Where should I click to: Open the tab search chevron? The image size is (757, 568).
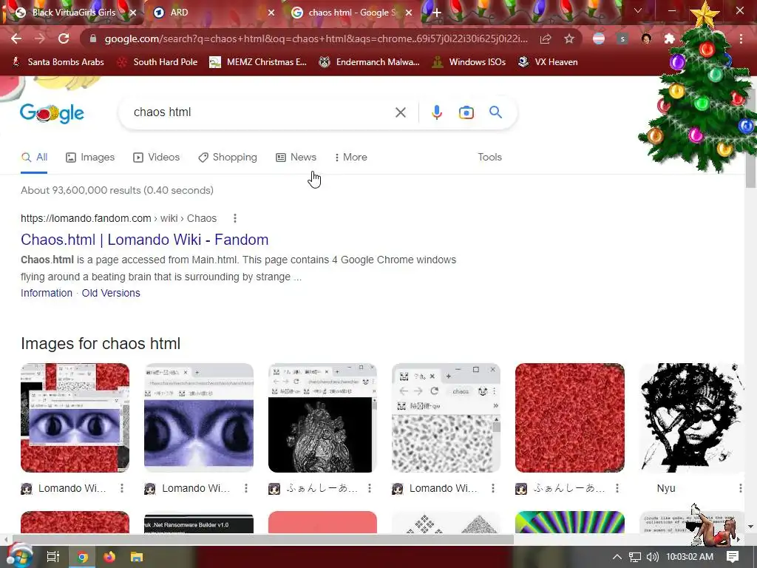click(638, 10)
